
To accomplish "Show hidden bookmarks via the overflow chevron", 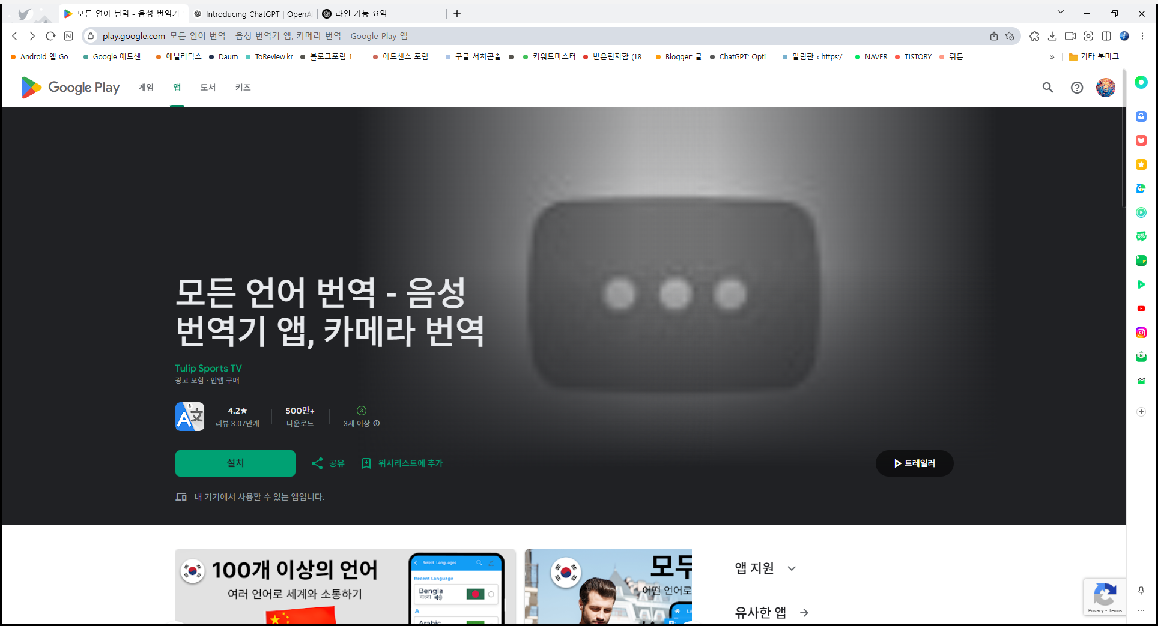I will (x=1052, y=56).
